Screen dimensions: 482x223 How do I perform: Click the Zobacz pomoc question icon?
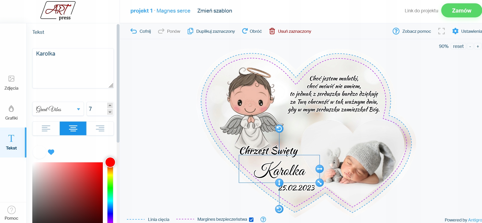[396, 31]
